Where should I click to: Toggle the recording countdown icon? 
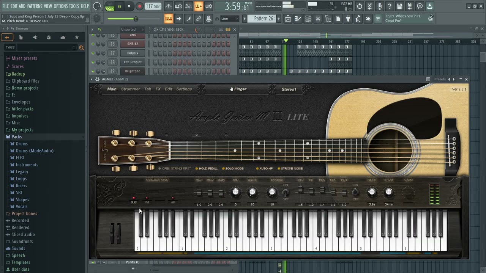[x=188, y=6]
